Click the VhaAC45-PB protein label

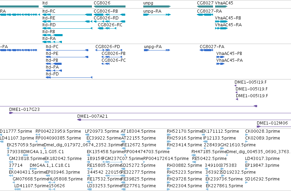click(229, 54)
